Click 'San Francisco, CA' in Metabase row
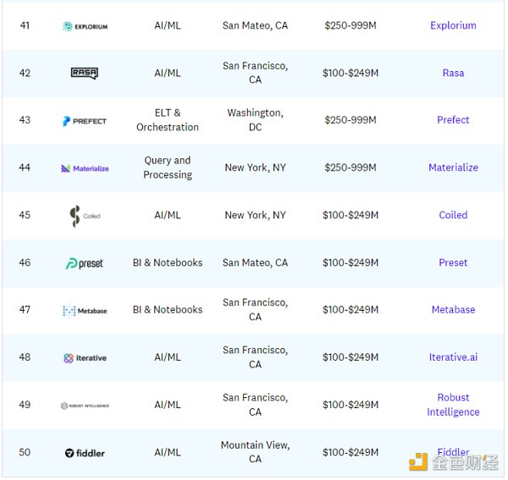 256,310
